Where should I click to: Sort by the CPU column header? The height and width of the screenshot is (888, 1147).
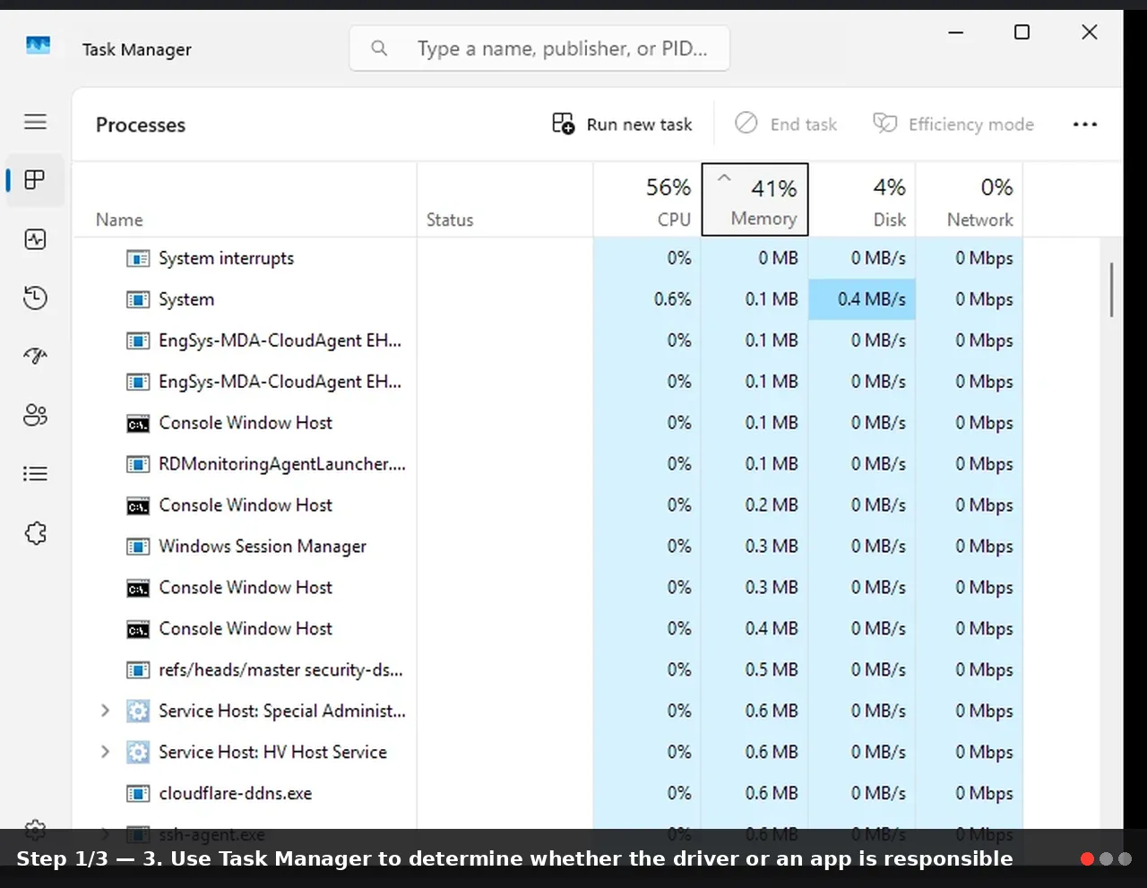tap(647, 200)
